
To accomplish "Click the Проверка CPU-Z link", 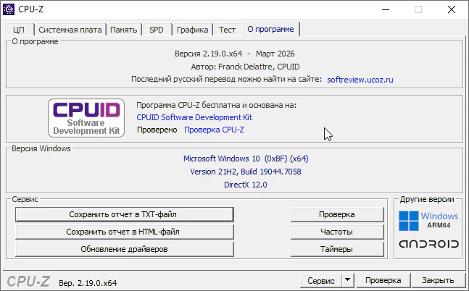I will [214, 130].
